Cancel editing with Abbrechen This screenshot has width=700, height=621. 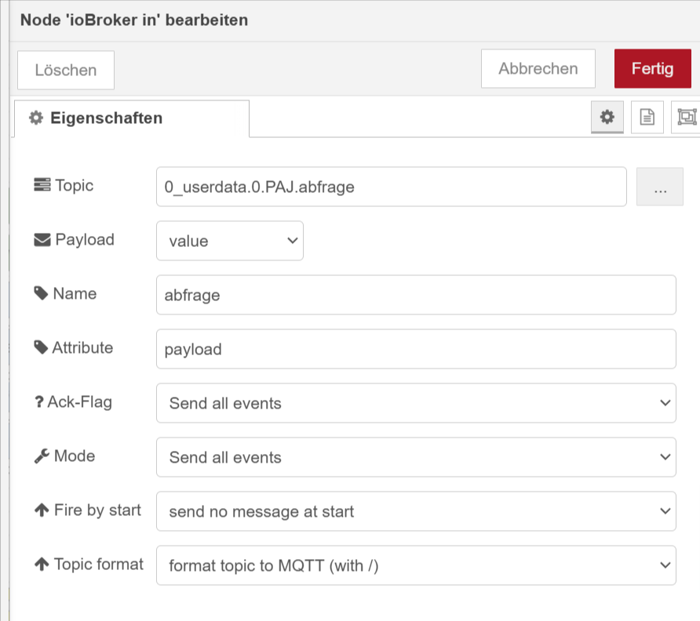(538, 69)
